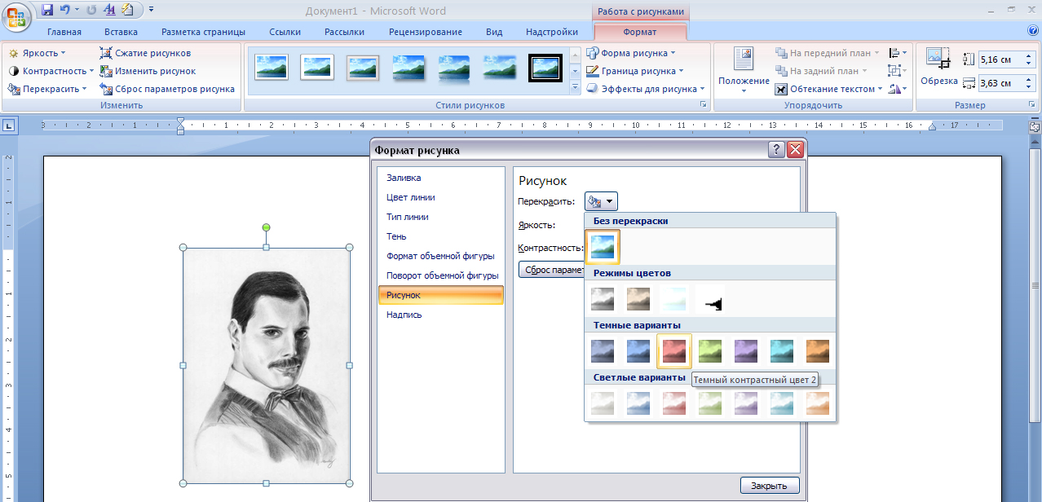This screenshot has height=502, width=1042.
Task: Click Сжатие рисунков
Action: coord(146,53)
